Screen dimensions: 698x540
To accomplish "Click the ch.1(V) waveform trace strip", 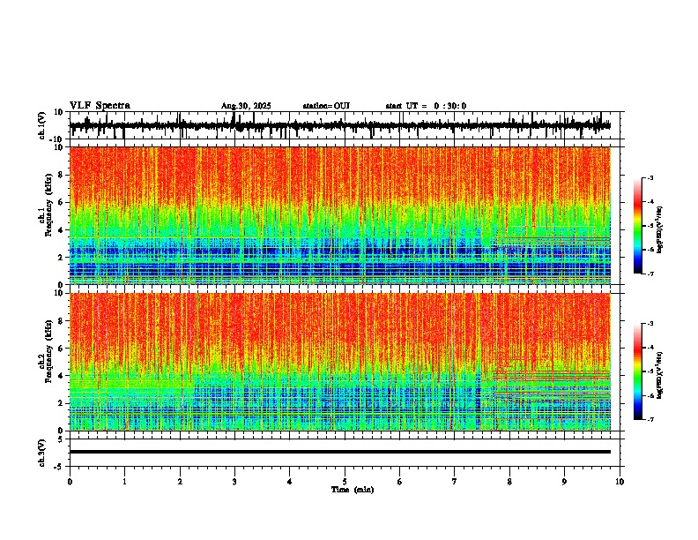I will (x=340, y=125).
